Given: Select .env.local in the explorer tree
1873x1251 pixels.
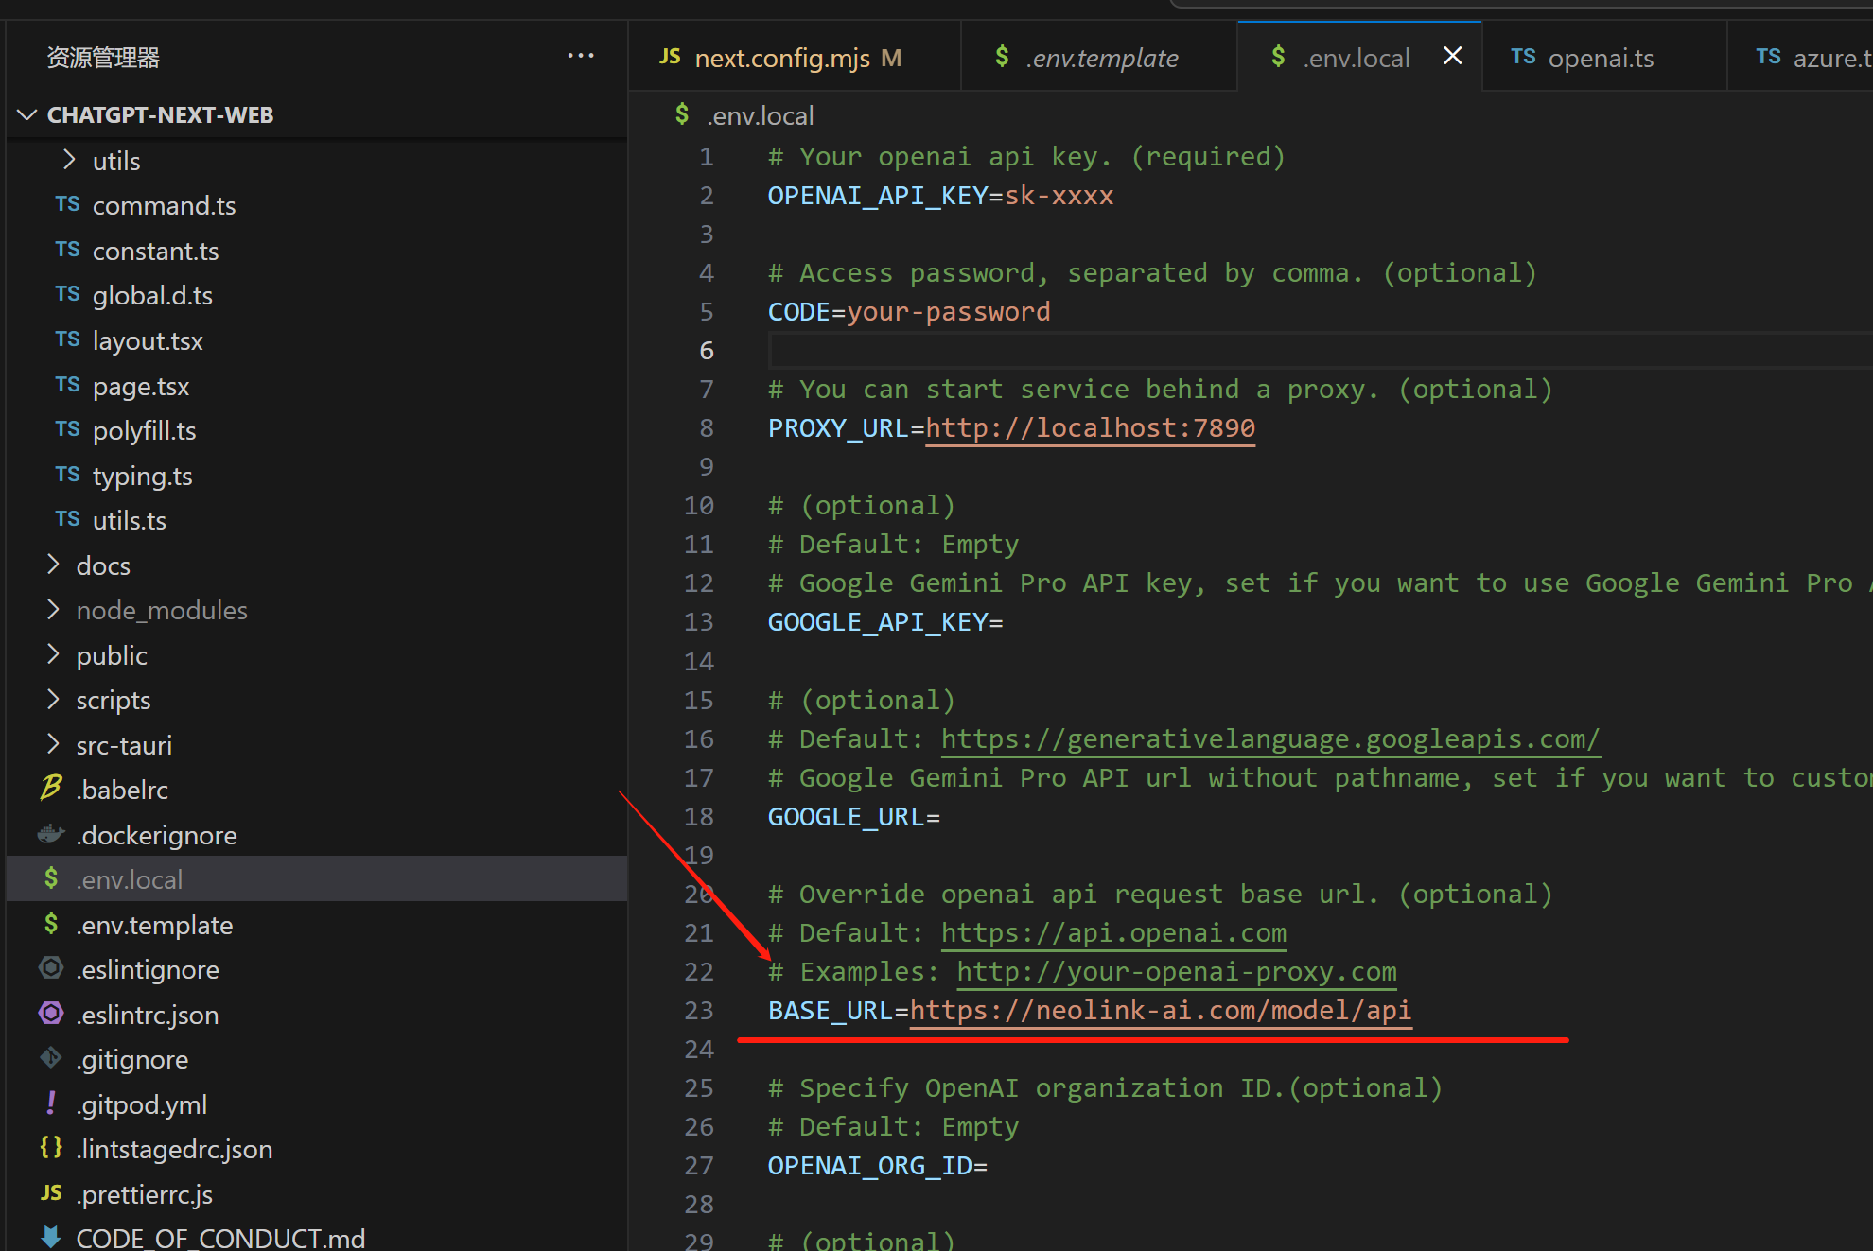Looking at the screenshot, I should (x=317, y=878).
